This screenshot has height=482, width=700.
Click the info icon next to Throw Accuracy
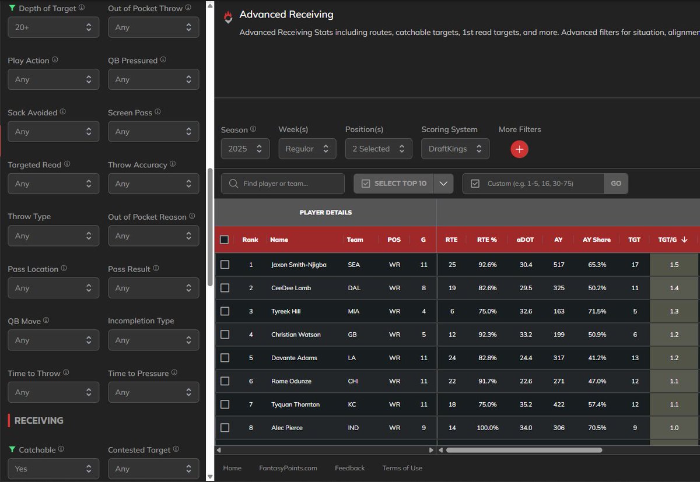[173, 164]
